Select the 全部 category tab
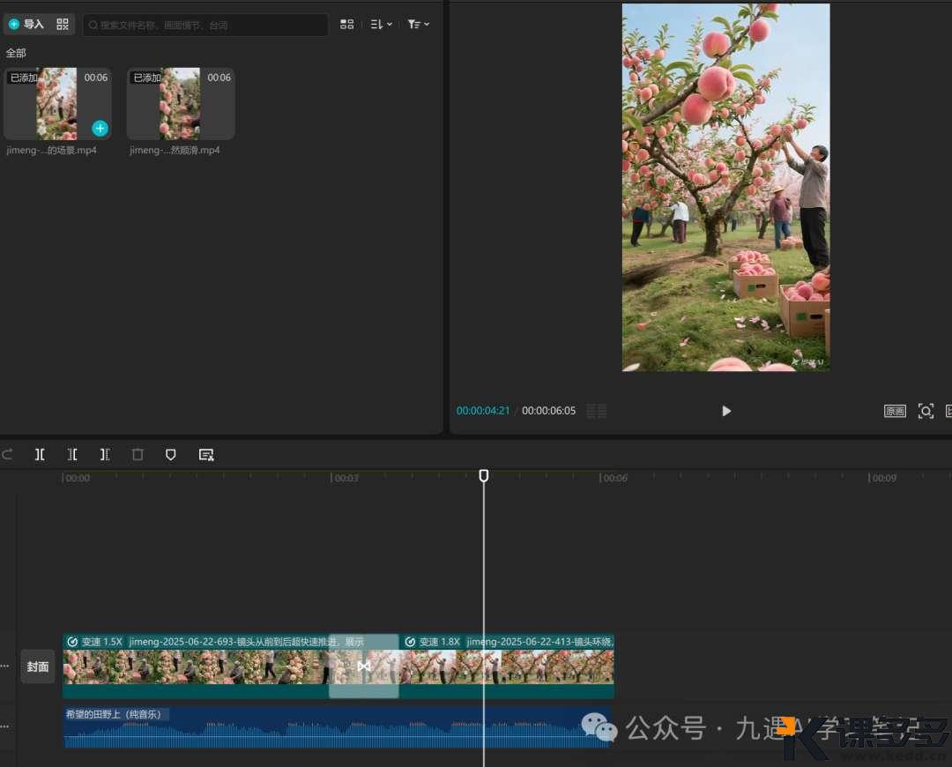 pyautogui.click(x=16, y=53)
